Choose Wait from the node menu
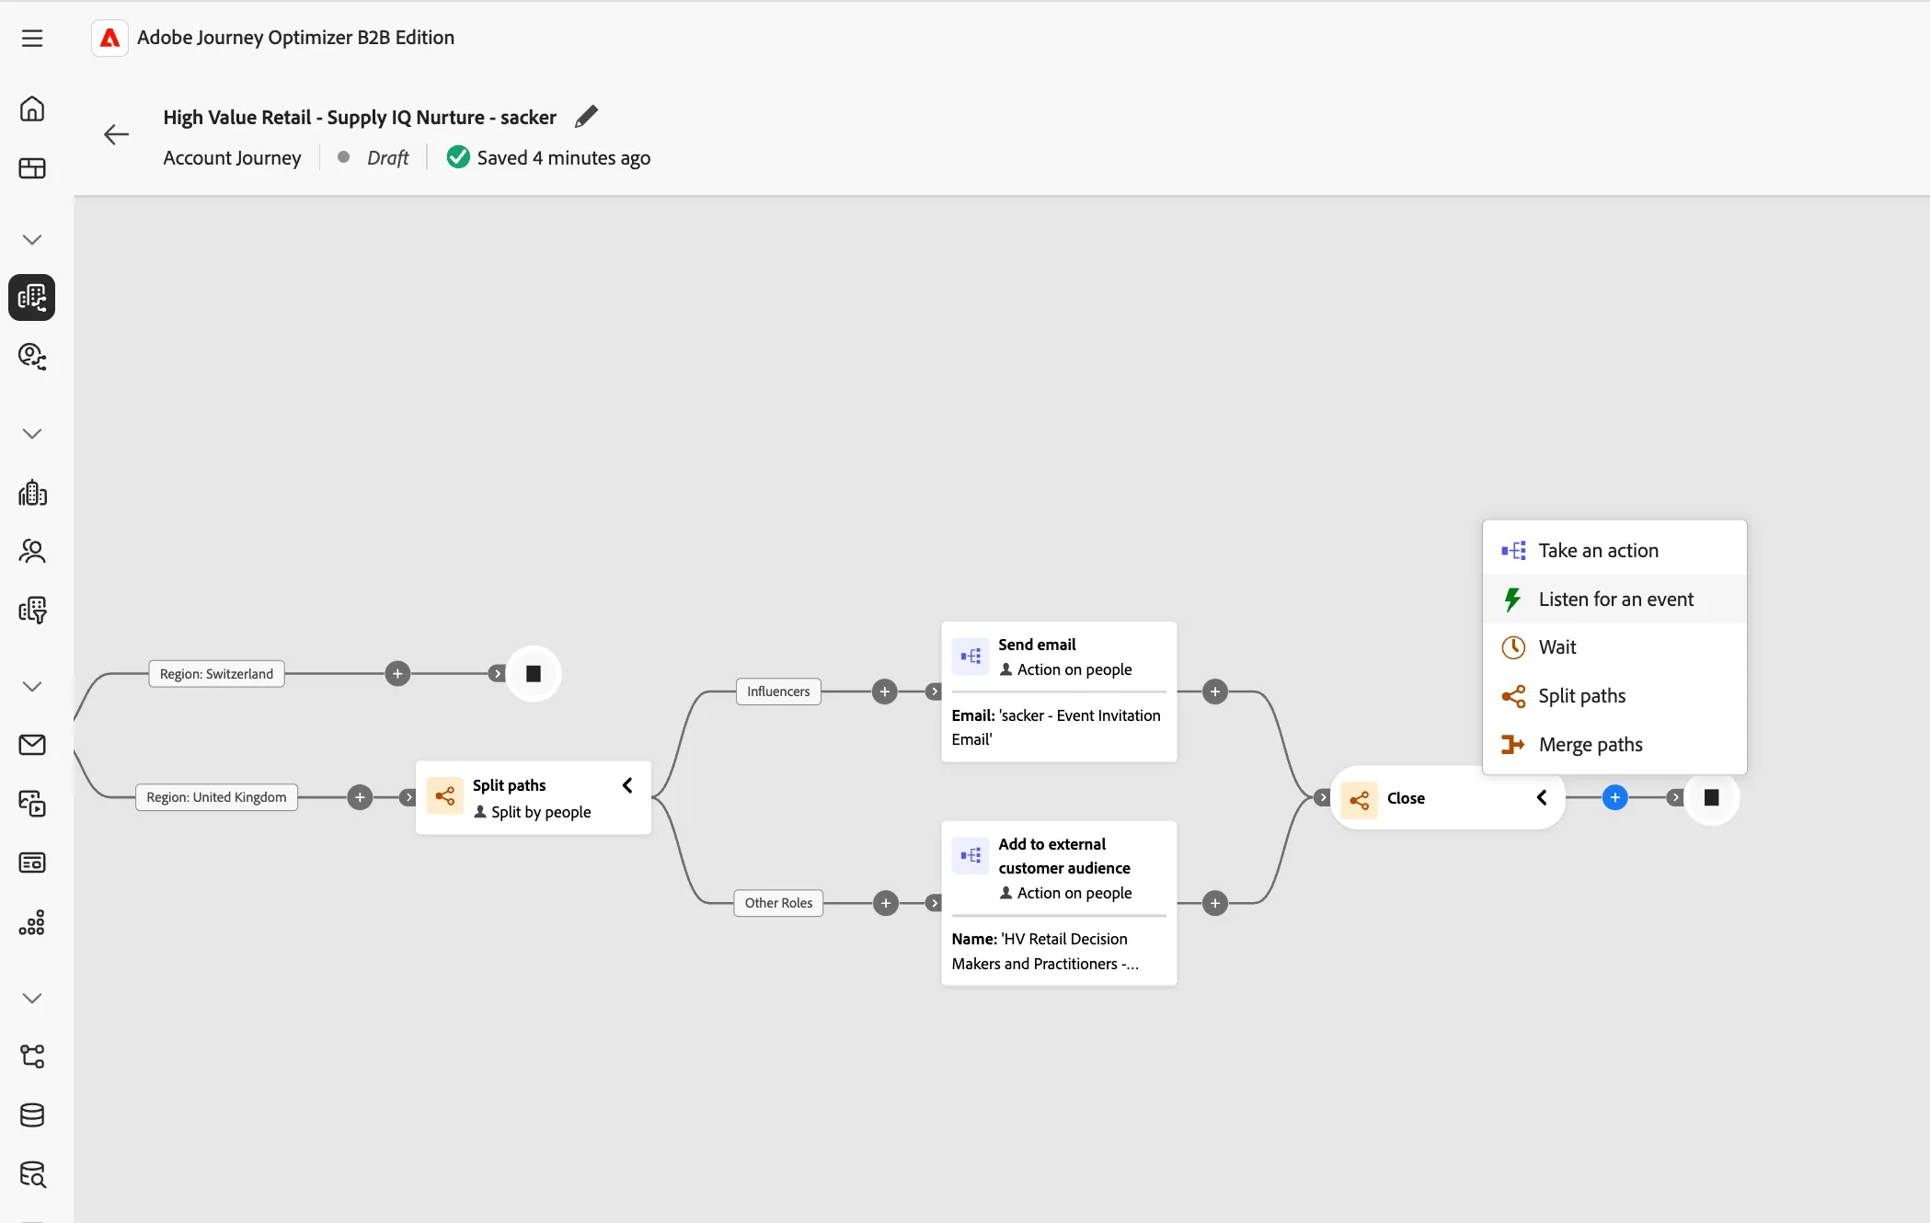1930x1223 pixels. pyautogui.click(x=1614, y=647)
